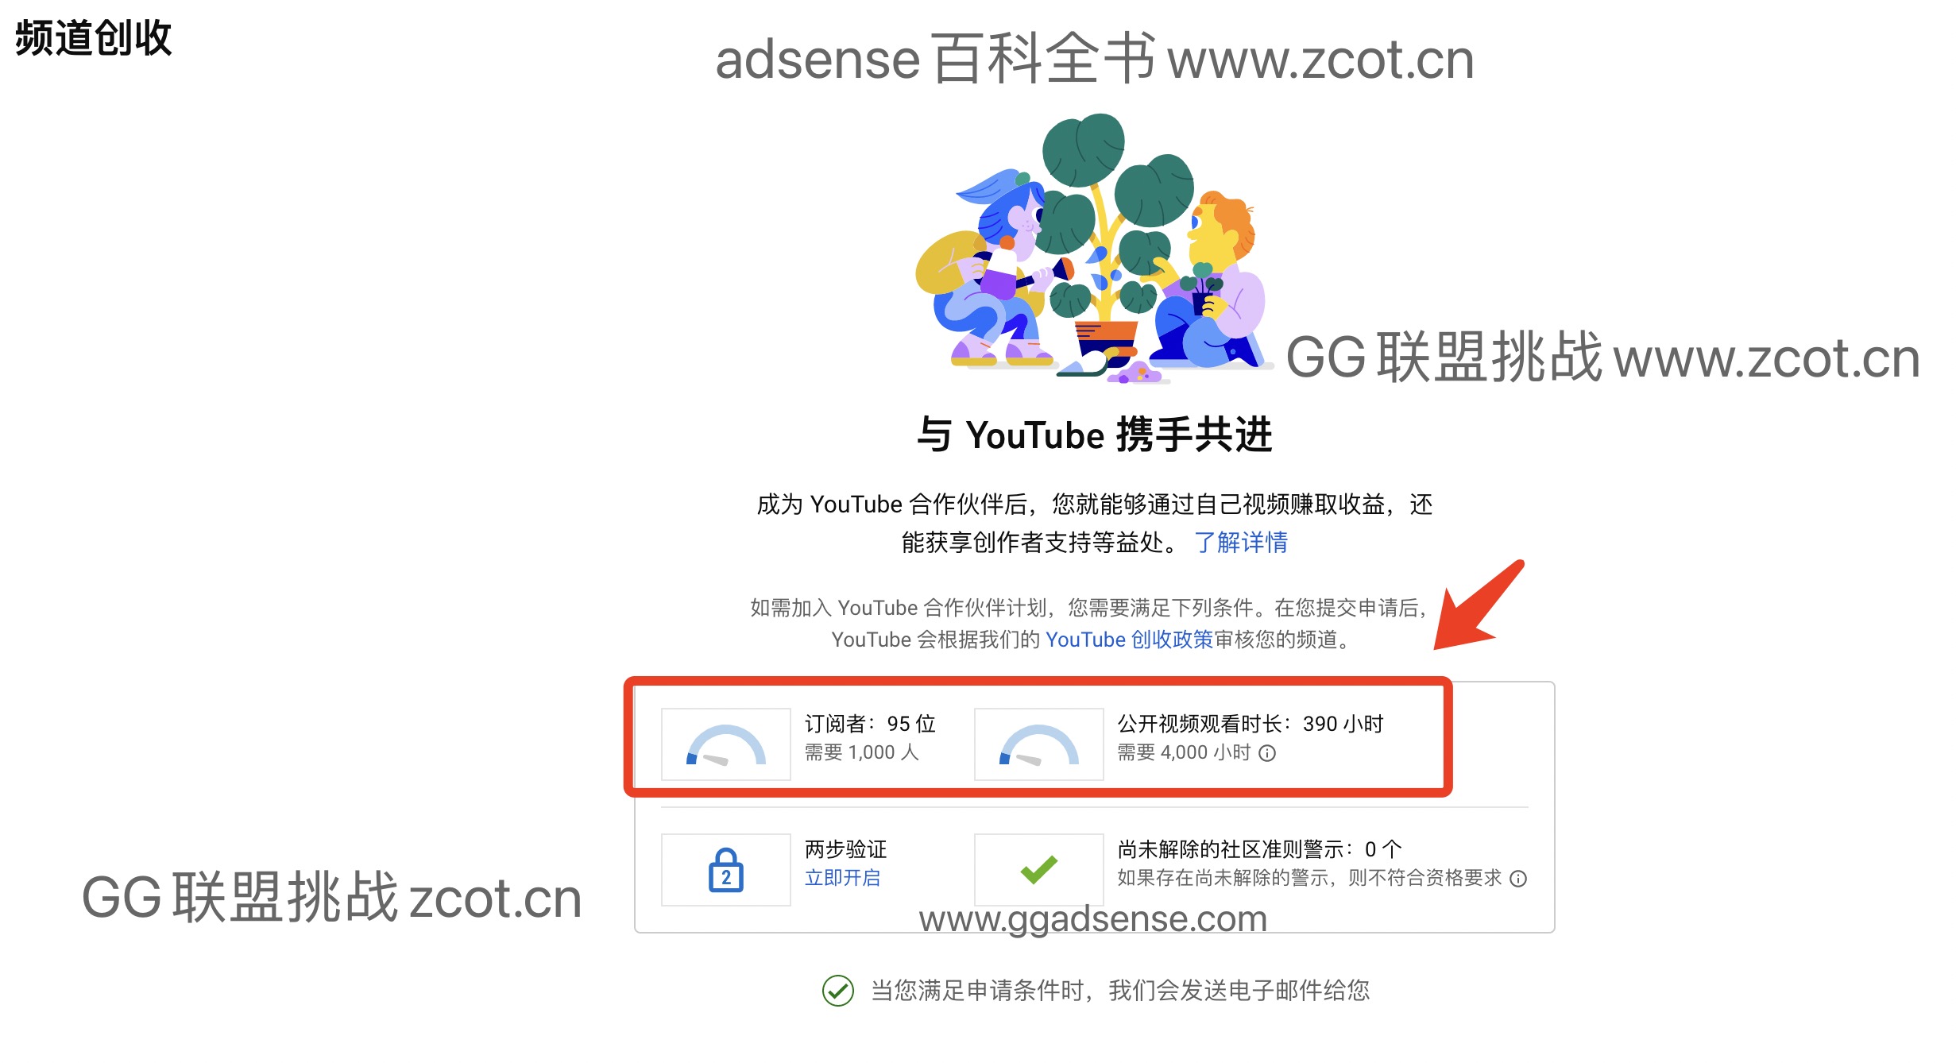This screenshot has width=1956, height=1063.
Task: Click the 频道创收 page heading
Action: pos(93,38)
